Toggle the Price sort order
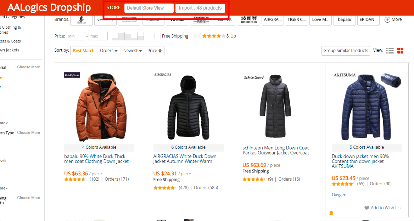 pyautogui.click(x=155, y=51)
